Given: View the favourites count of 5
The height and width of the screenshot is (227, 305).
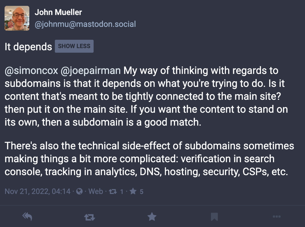Looking at the screenshot, I should [x=141, y=192].
